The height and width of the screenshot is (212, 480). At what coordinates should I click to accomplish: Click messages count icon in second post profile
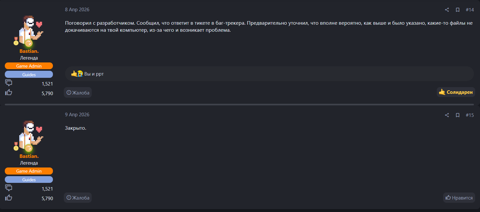pos(9,188)
